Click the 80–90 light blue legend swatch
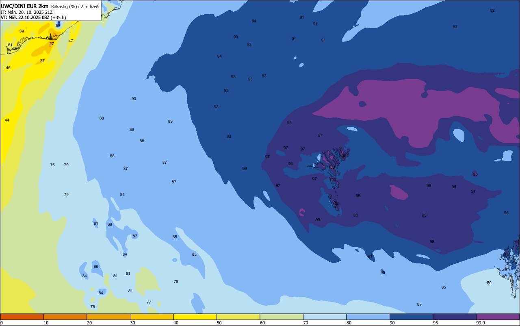 tap(368, 317)
